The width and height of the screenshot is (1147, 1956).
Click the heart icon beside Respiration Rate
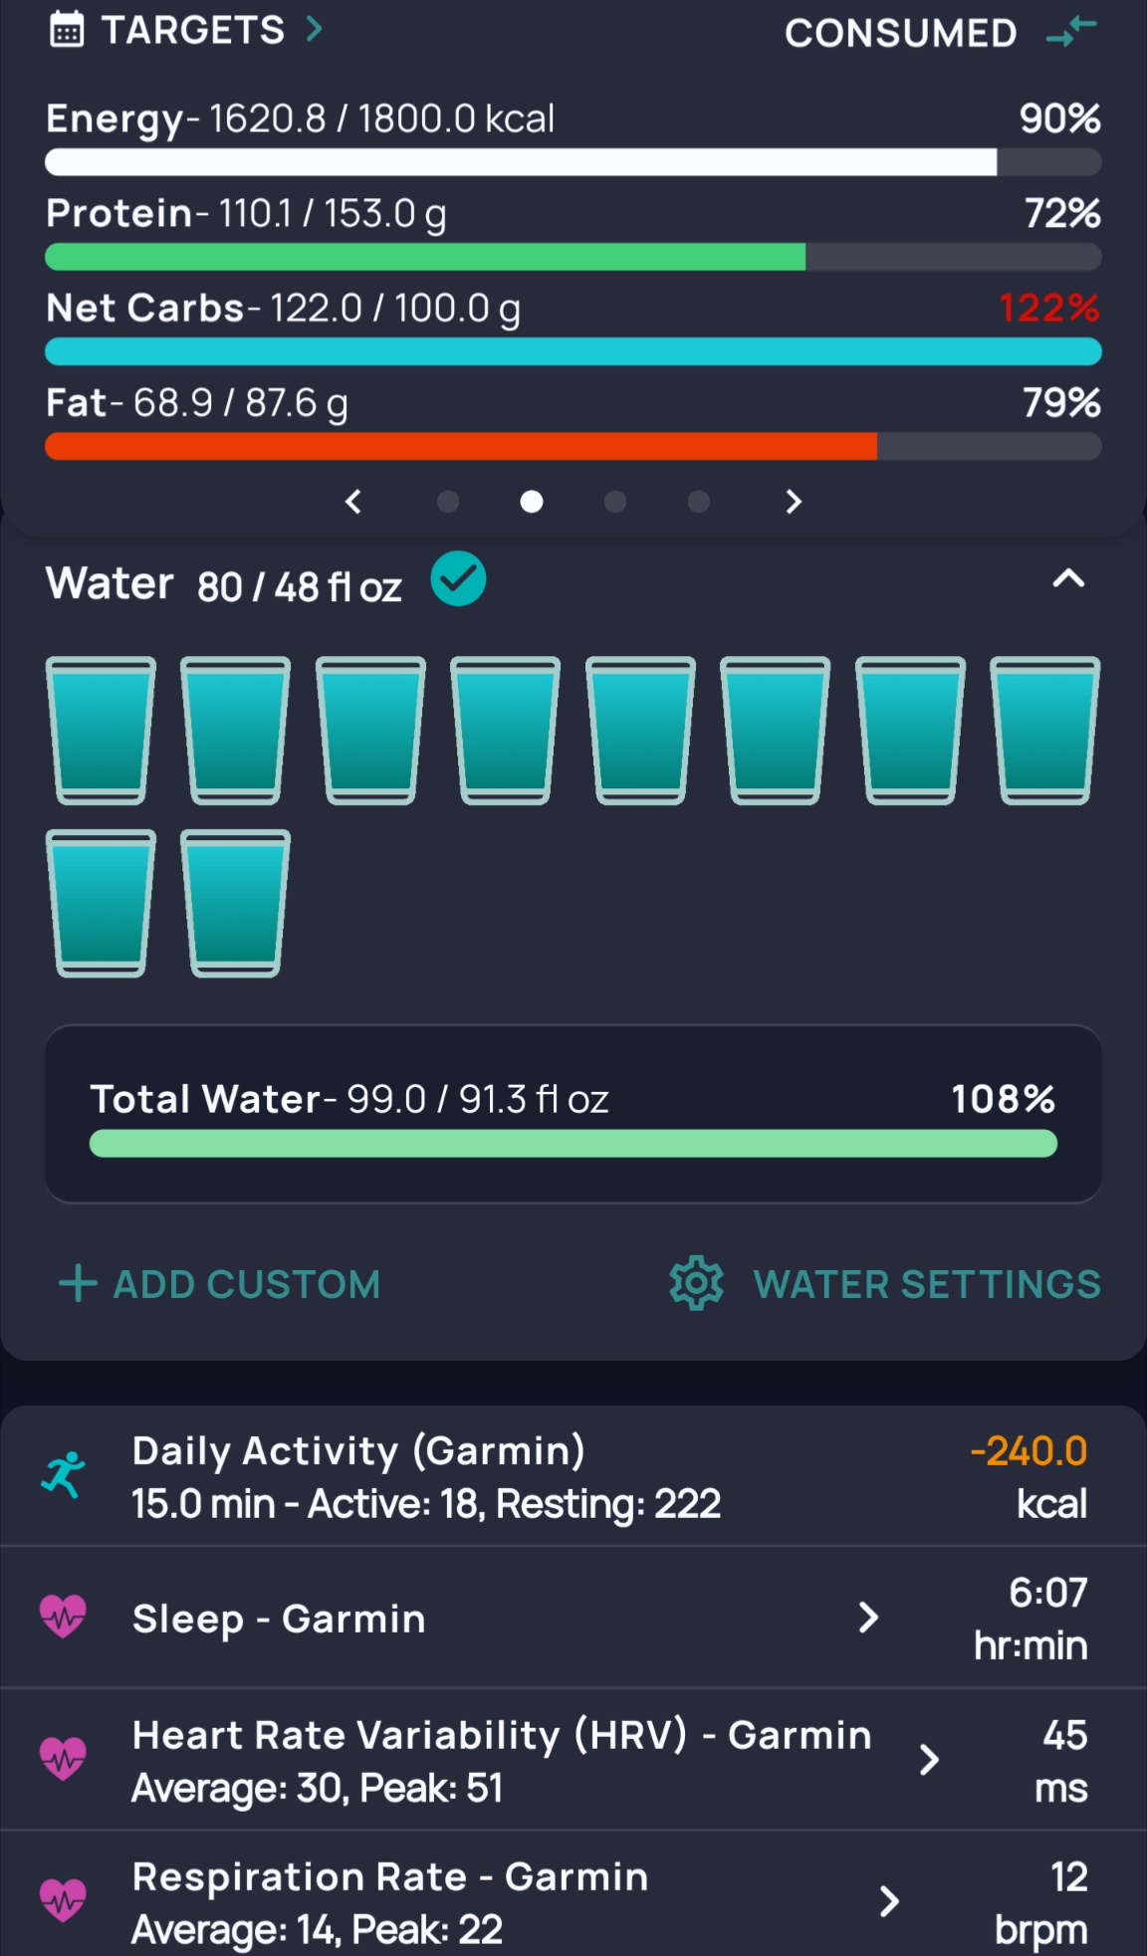click(63, 1900)
